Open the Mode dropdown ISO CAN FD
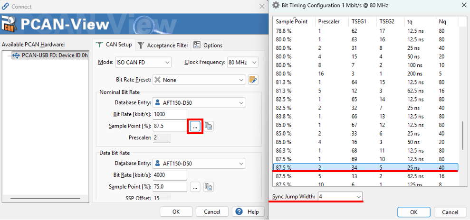 143,63
